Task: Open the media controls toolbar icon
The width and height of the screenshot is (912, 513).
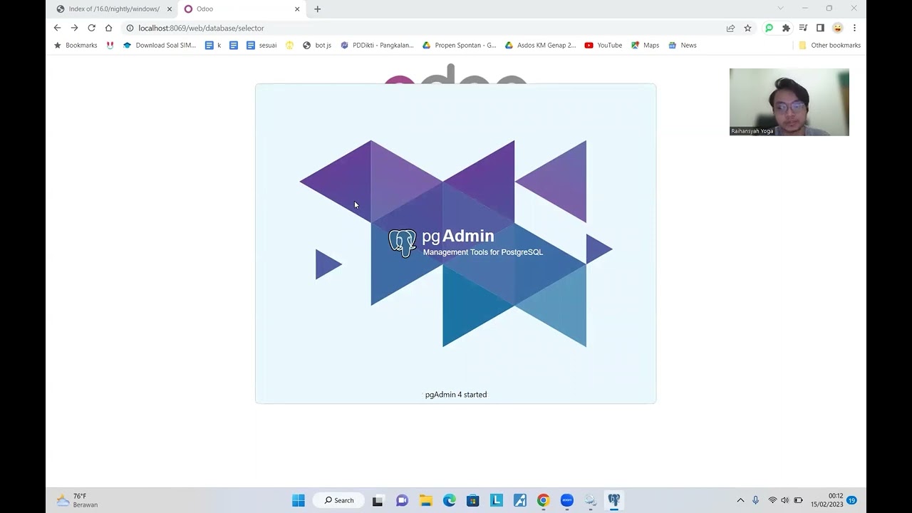Action: 803,28
